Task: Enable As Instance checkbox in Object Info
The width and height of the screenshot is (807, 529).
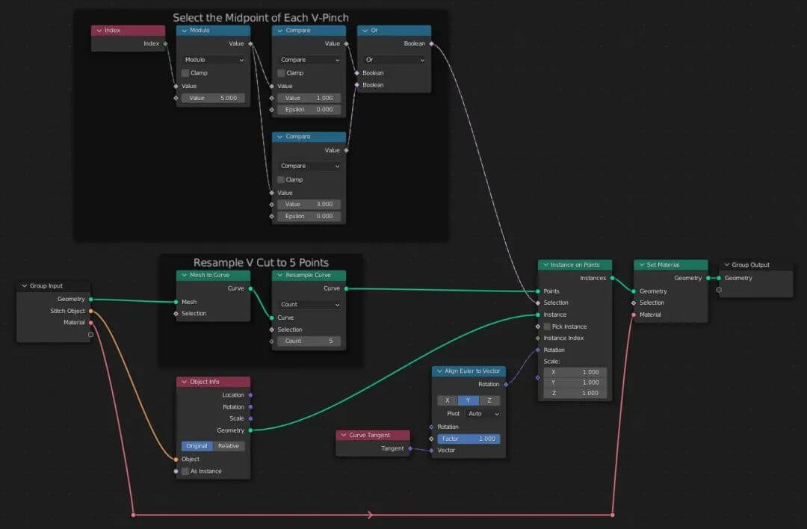Action: 185,471
